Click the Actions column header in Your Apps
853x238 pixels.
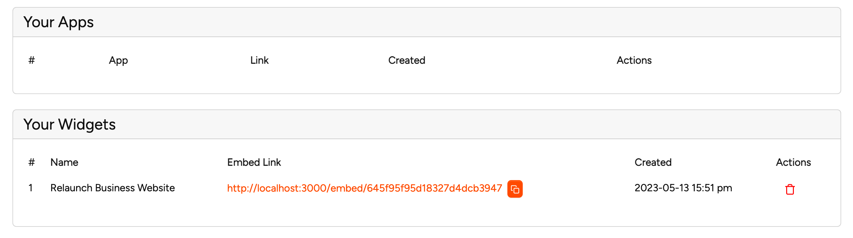point(634,60)
